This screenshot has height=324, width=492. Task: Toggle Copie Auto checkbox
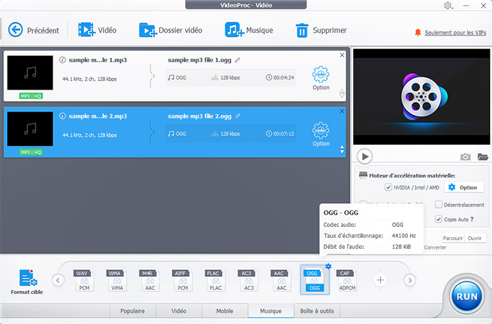(438, 219)
